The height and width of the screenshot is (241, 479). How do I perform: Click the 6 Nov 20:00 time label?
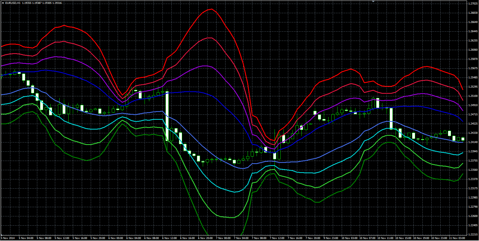(x=205, y=238)
